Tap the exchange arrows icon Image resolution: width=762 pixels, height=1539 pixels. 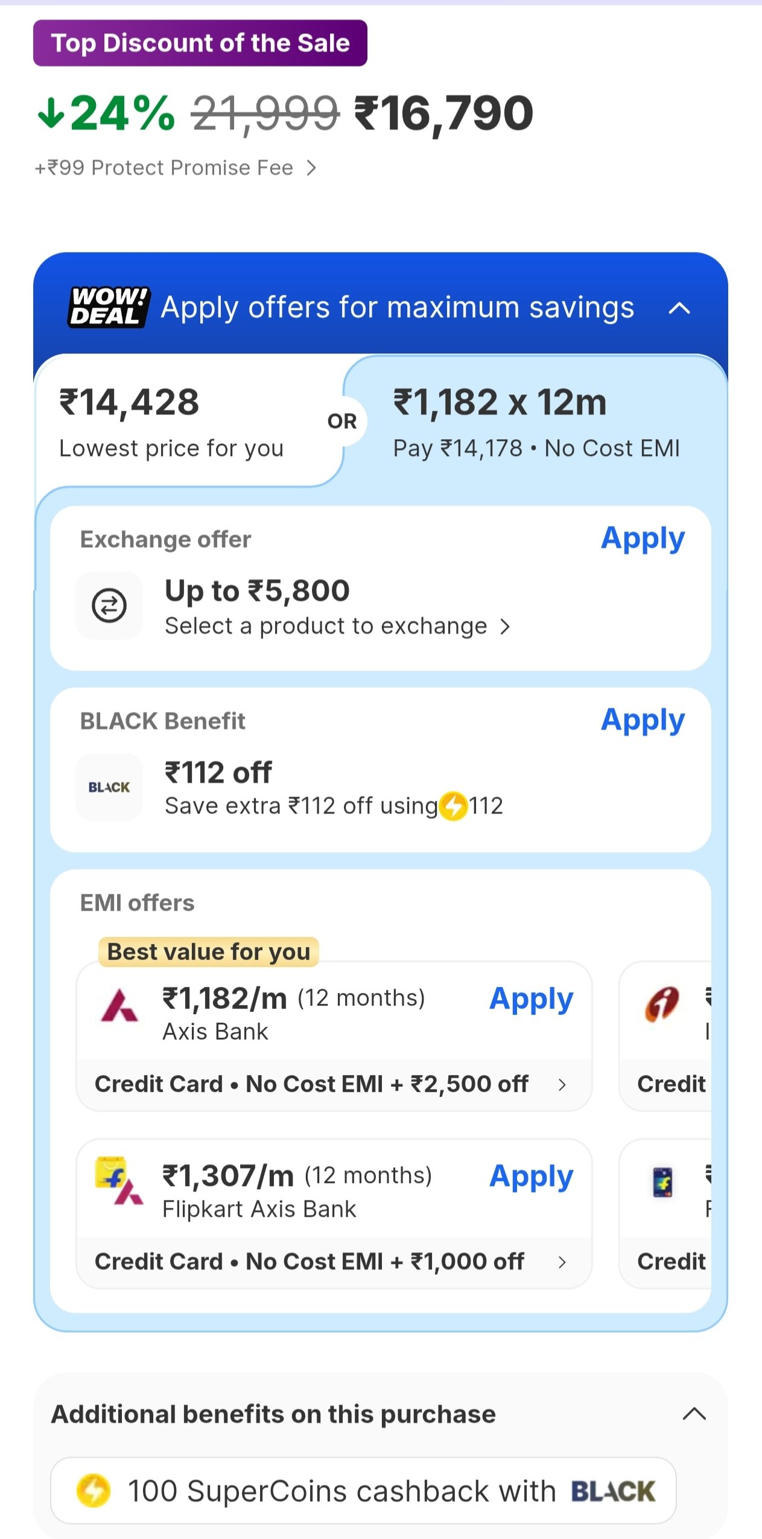(109, 605)
